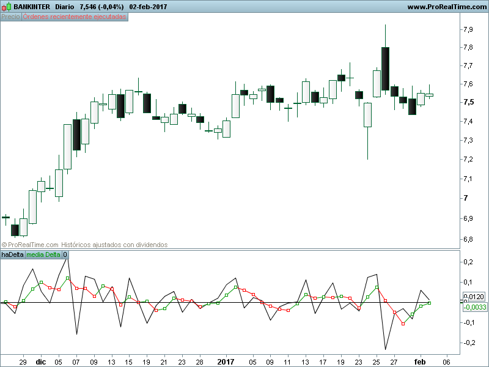Click the 02-feb-2017 date in title bar

[x=148, y=7]
